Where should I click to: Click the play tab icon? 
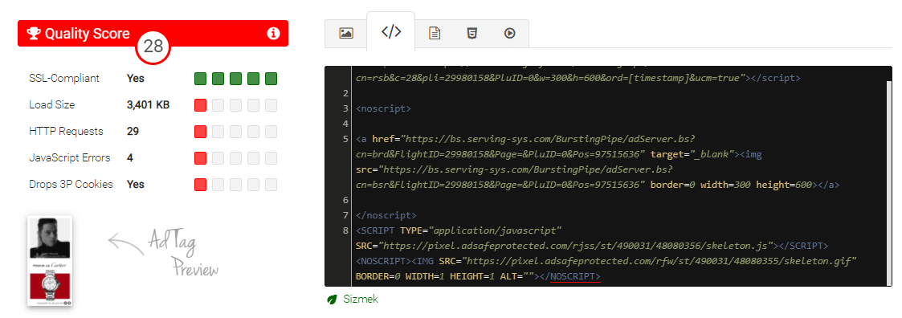pos(509,34)
